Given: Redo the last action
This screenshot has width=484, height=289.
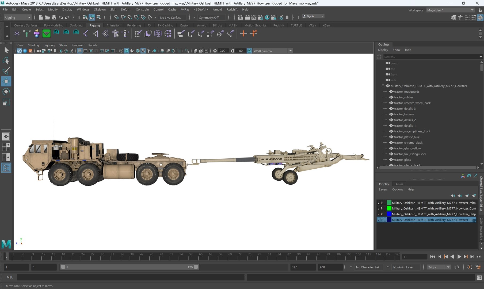Looking at the screenshot, I should [x=67, y=17].
